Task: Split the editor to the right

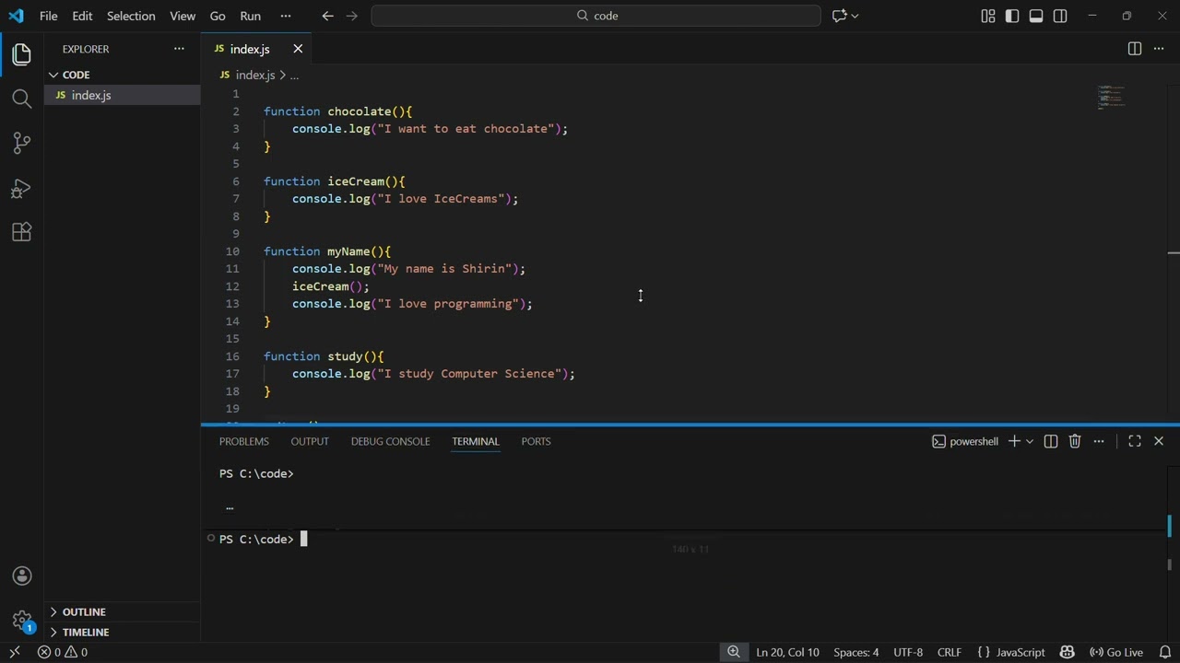Action: point(1135,49)
